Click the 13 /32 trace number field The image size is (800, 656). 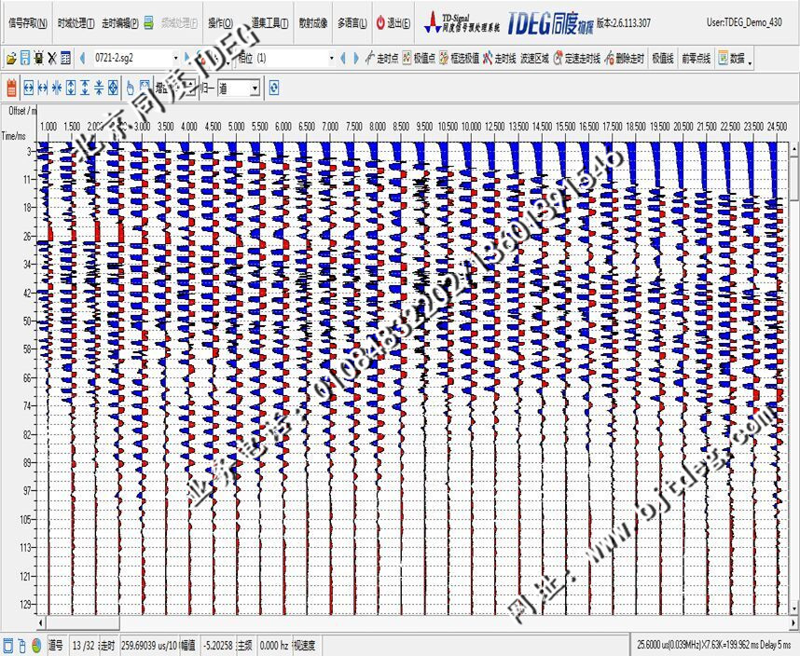[83, 646]
